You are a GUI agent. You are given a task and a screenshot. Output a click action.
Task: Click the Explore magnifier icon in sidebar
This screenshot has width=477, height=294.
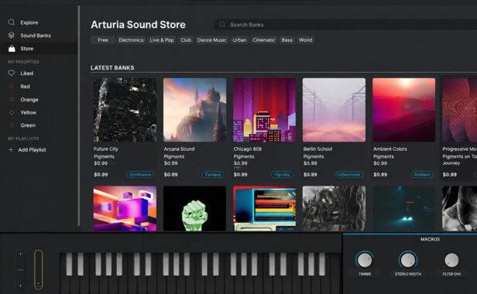coord(12,22)
